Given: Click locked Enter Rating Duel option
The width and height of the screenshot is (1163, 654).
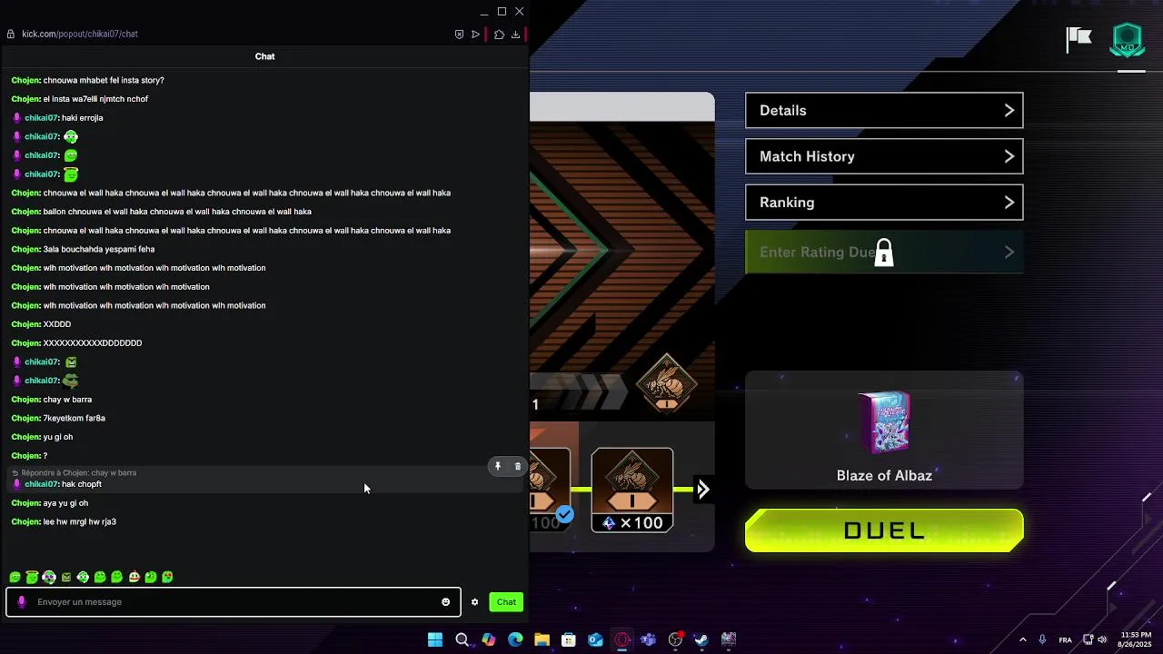Looking at the screenshot, I should tap(884, 252).
